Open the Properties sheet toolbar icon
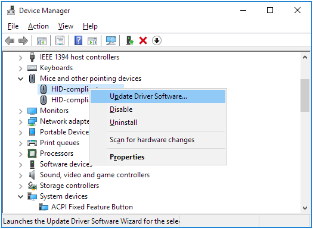This screenshot has width=313, height=229. [60, 40]
